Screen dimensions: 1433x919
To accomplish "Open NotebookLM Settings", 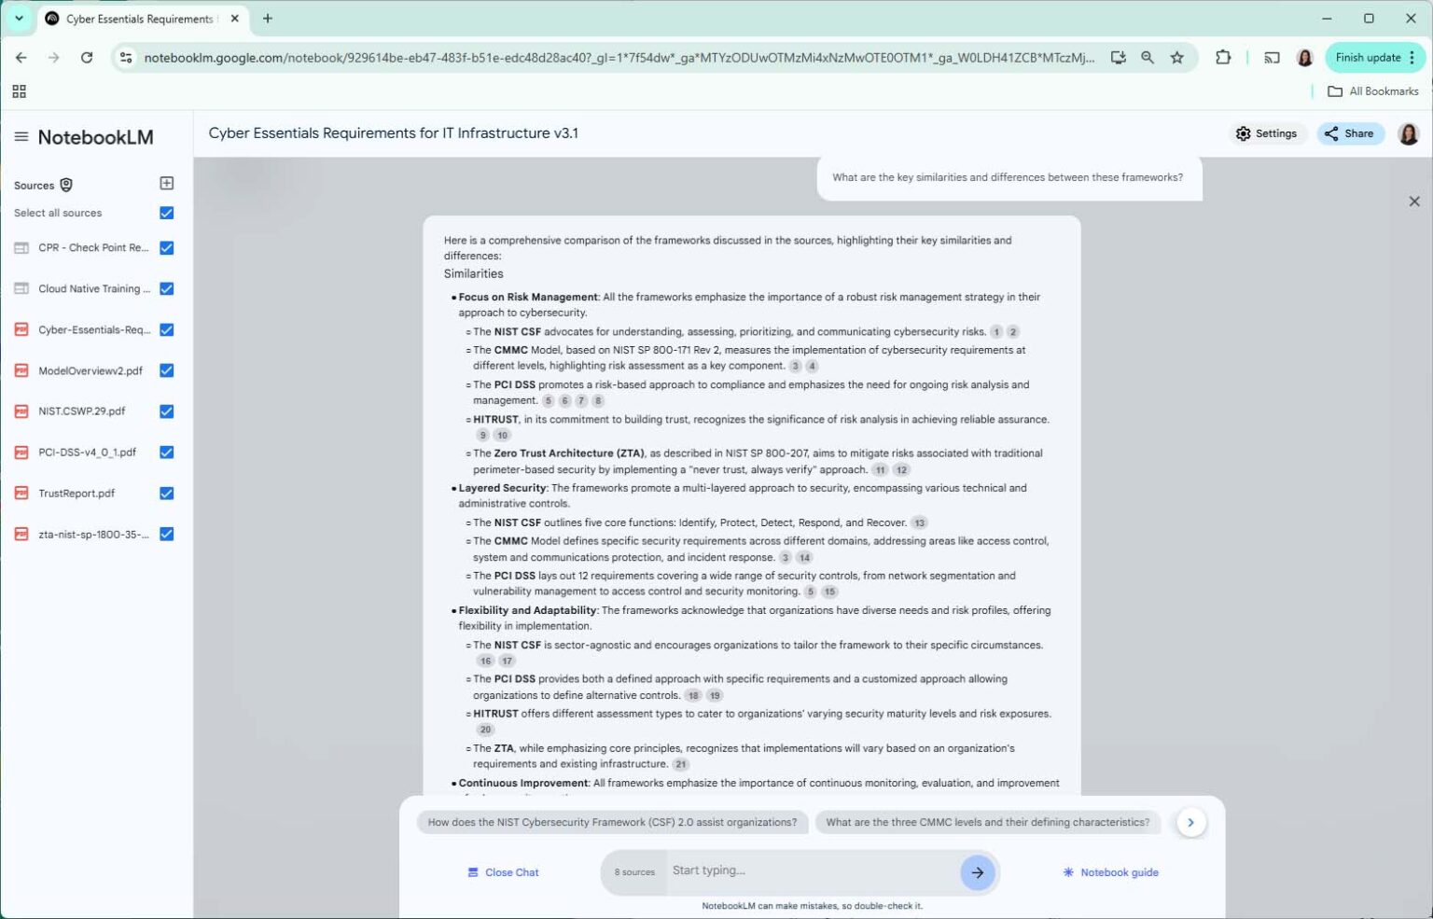I will (x=1267, y=133).
